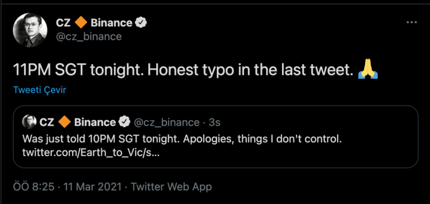Click the @cz_binance handle in quoted tweet
The image size is (430, 204).
(166, 122)
